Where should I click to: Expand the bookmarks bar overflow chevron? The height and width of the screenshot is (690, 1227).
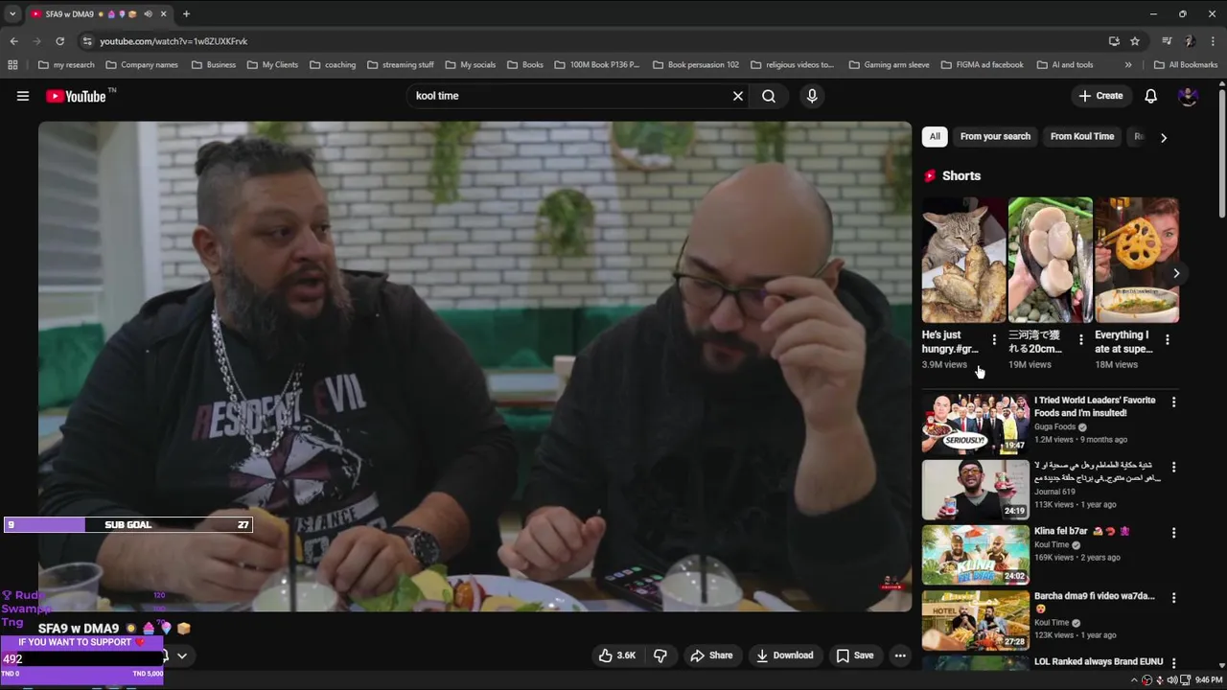pyautogui.click(x=1128, y=65)
